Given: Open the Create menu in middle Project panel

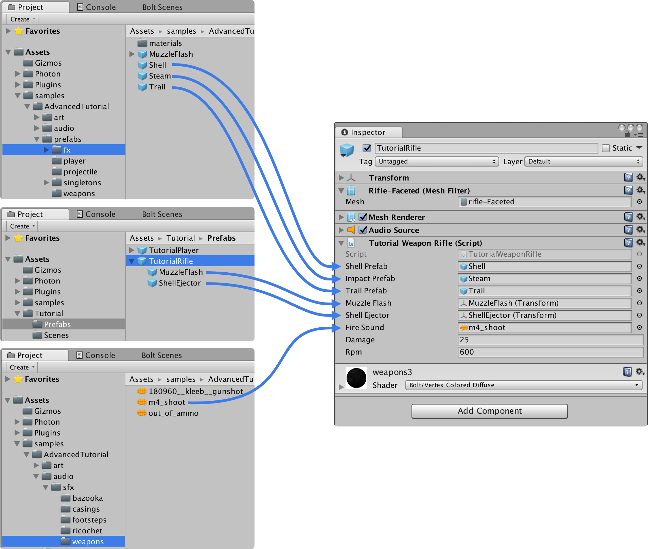Looking at the screenshot, I should [x=22, y=226].
